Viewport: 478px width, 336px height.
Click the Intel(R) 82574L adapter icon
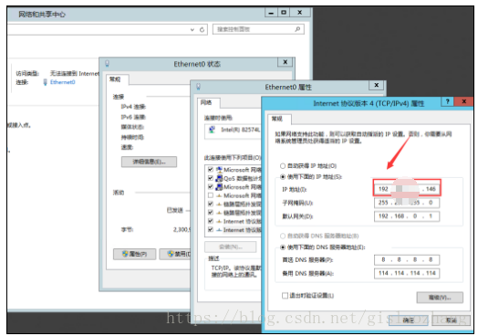(x=212, y=130)
